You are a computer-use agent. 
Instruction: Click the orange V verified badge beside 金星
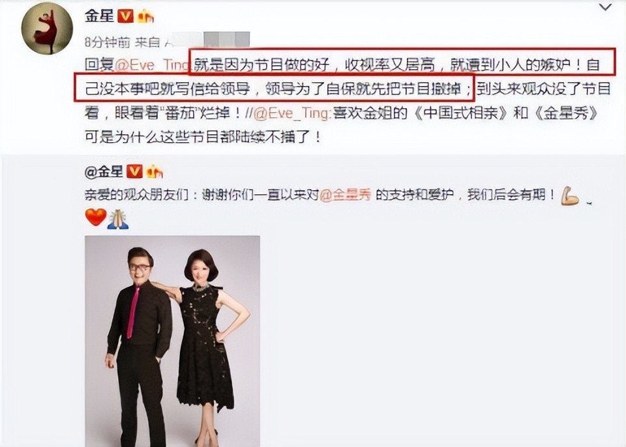coord(126,16)
